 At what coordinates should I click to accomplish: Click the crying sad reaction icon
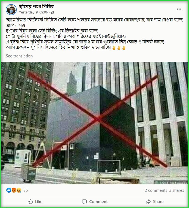[x=19, y=190]
